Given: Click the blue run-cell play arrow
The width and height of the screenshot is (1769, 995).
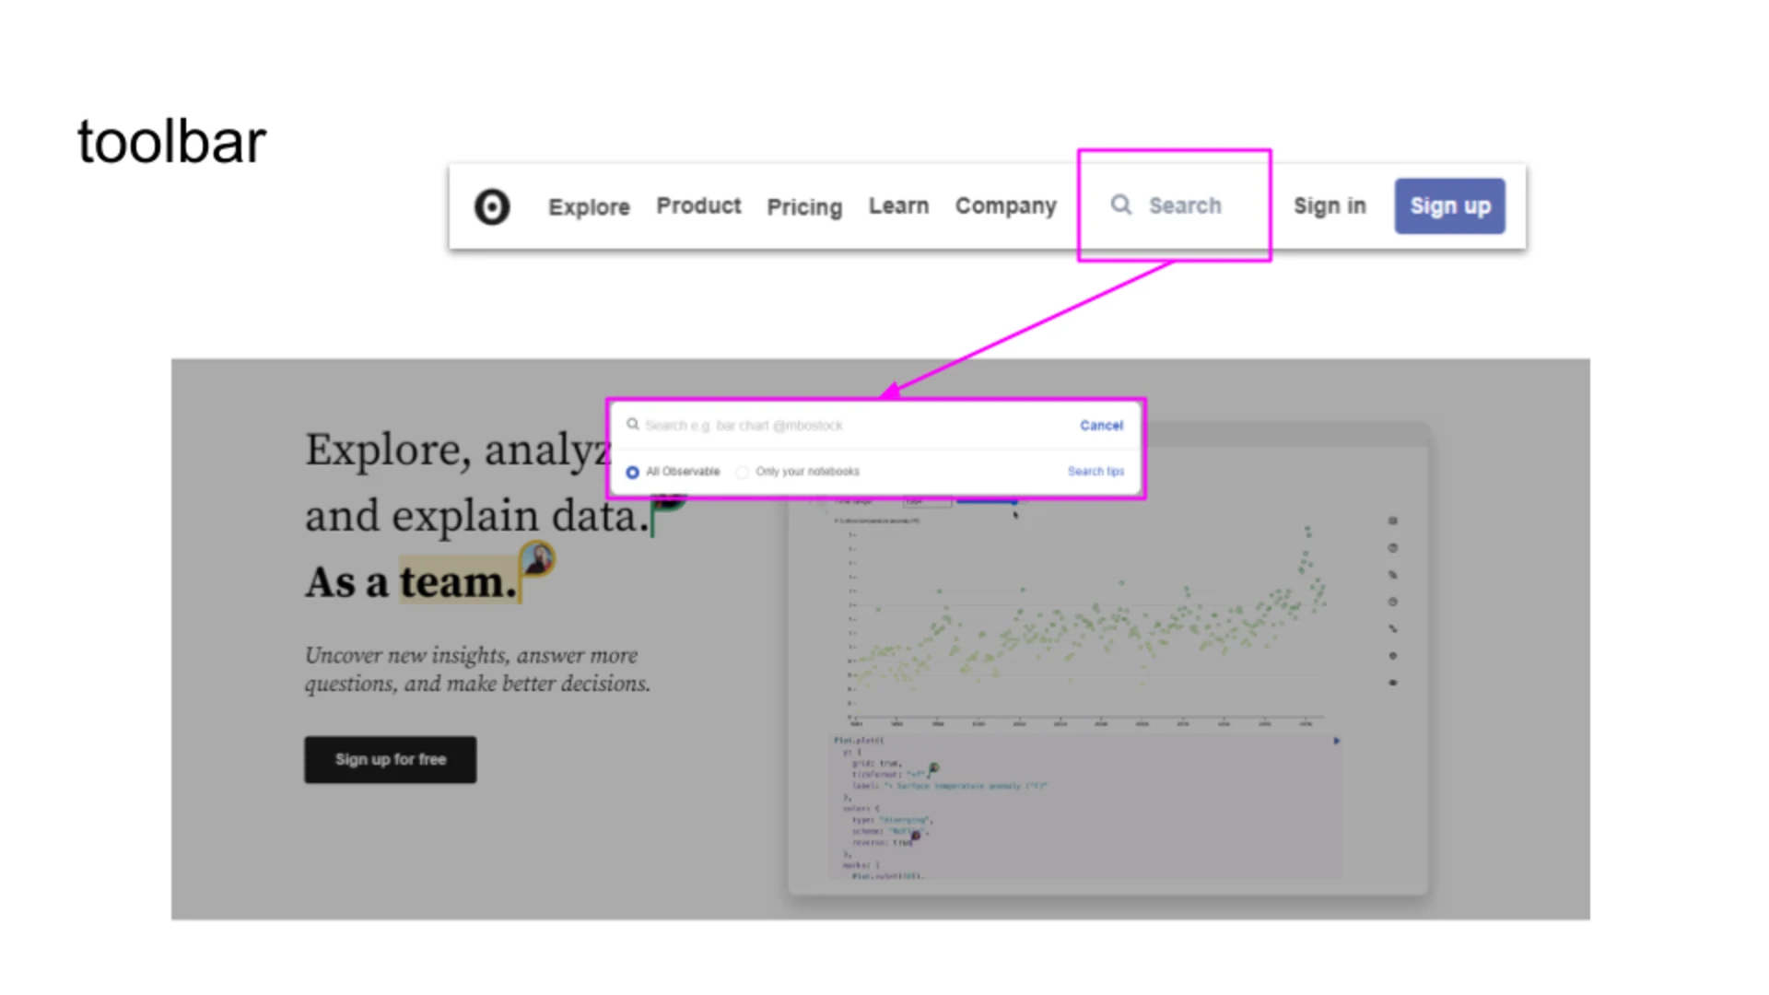Looking at the screenshot, I should [x=1336, y=741].
